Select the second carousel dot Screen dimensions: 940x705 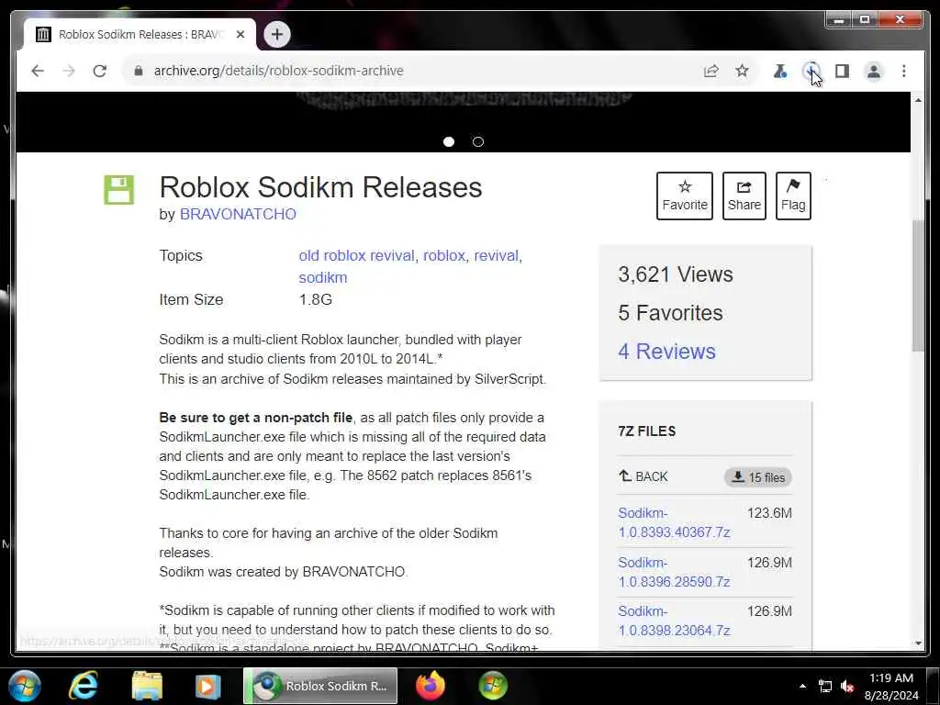(x=477, y=141)
